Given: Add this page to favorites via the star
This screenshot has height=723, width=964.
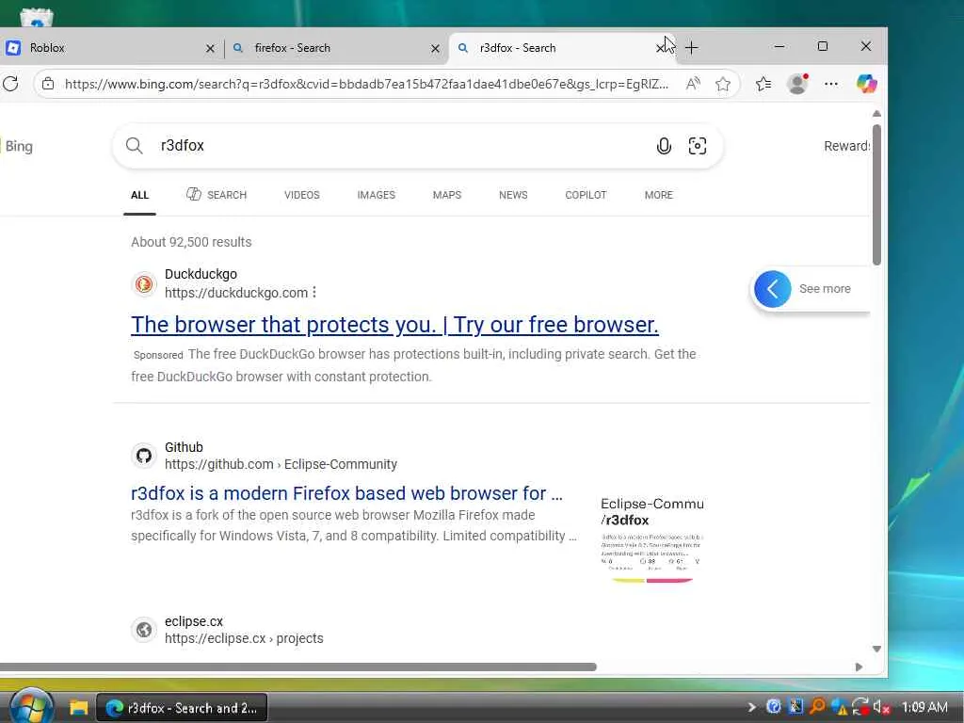Looking at the screenshot, I should pyautogui.click(x=723, y=84).
